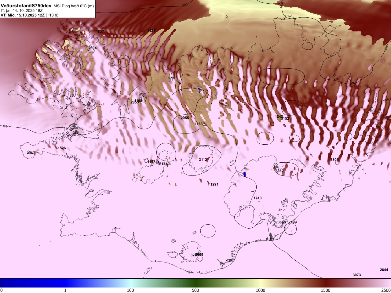Click the valid time 'VT: Mið. 15.10.2025 12Z'
The image size is (391, 293).
click(23, 15)
